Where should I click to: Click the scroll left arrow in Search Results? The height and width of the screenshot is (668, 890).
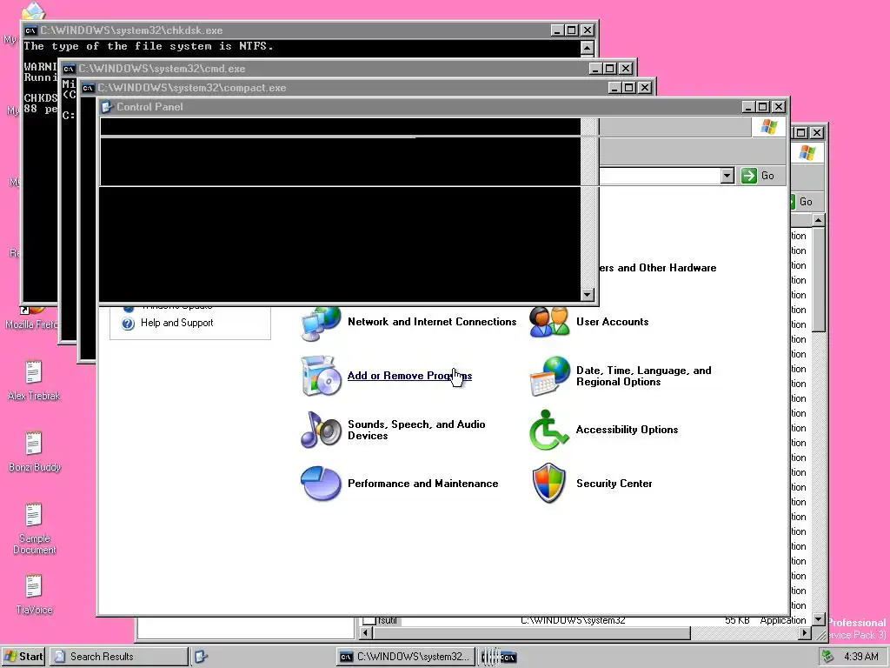[366, 633]
